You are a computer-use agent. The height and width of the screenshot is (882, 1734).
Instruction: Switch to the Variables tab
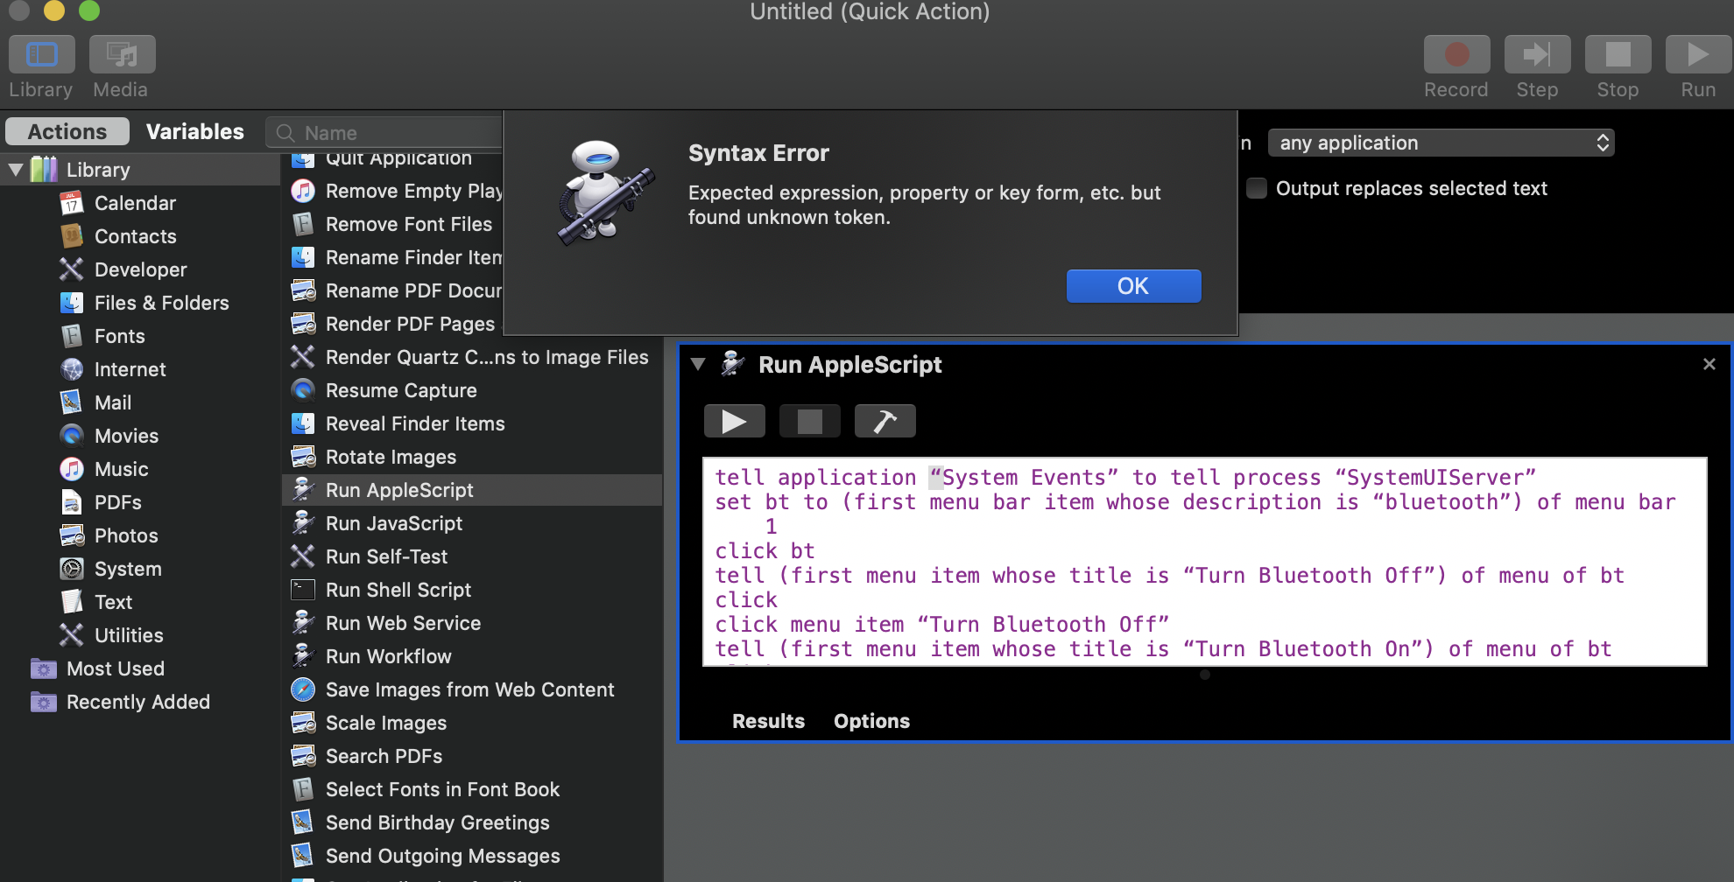194,131
